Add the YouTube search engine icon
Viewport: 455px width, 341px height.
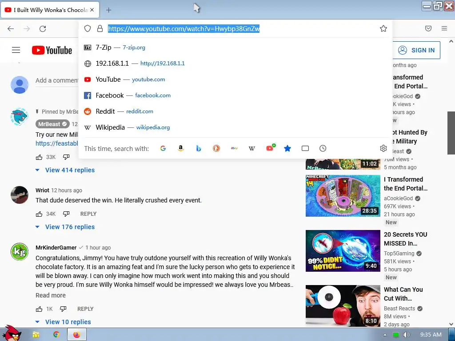(271, 148)
